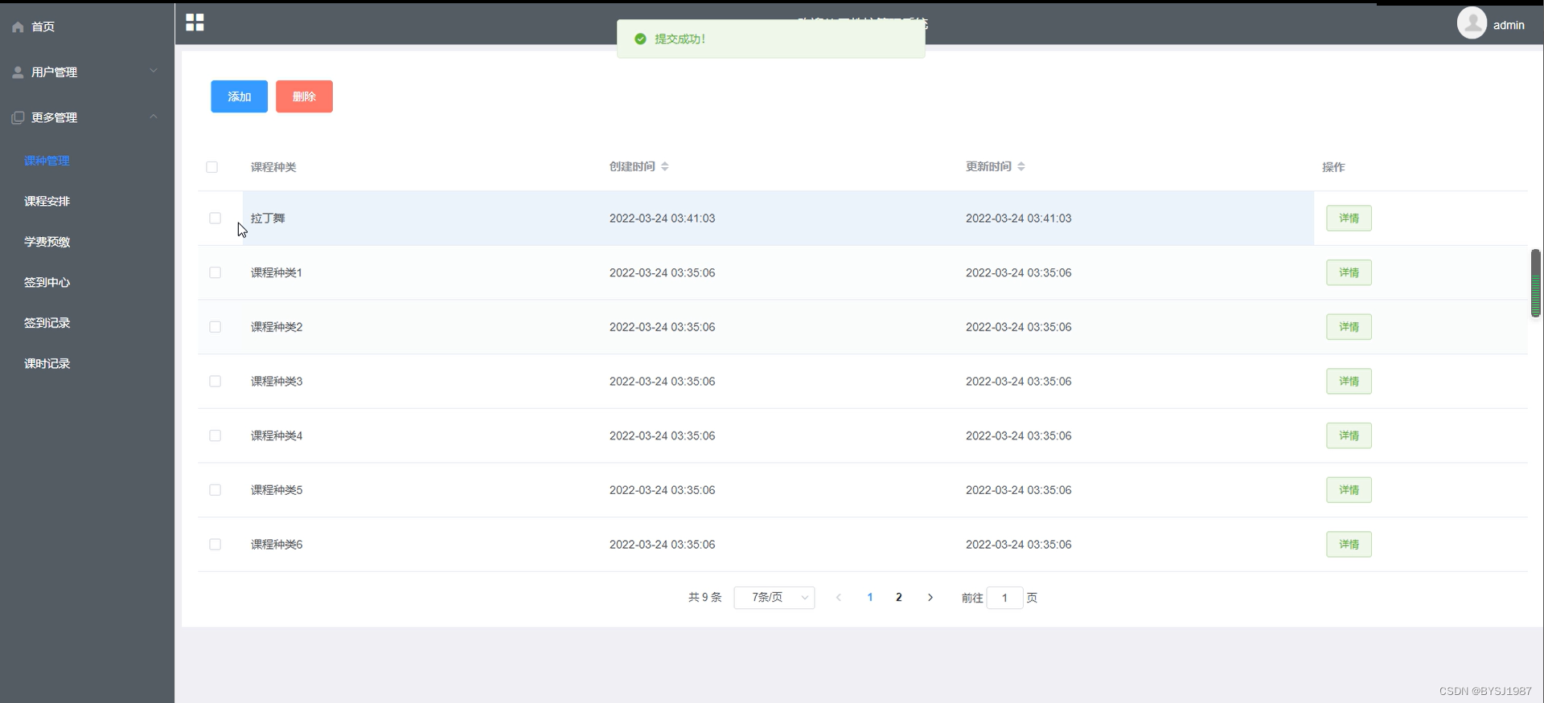
Task: Select 签到中心 menu item
Action: point(47,283)
